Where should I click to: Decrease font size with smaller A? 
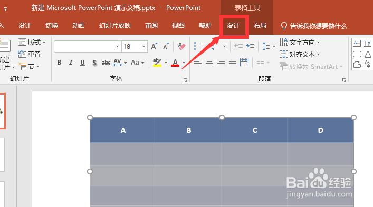(166, 46)
